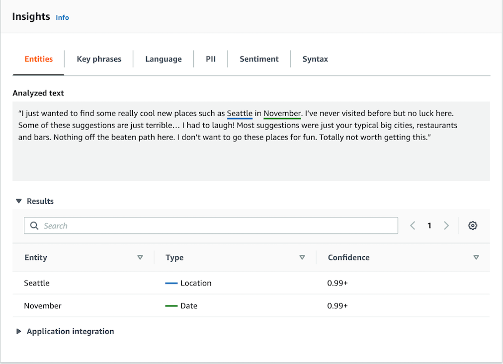Image resolution: width=503 pixels, height=364 pixels.
Task: Click the Info link beside Insights
Action: coord(62,17)
